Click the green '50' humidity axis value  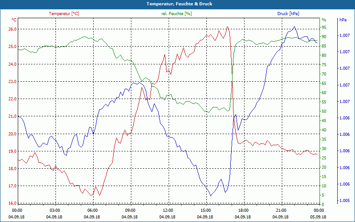pos(324,111)
